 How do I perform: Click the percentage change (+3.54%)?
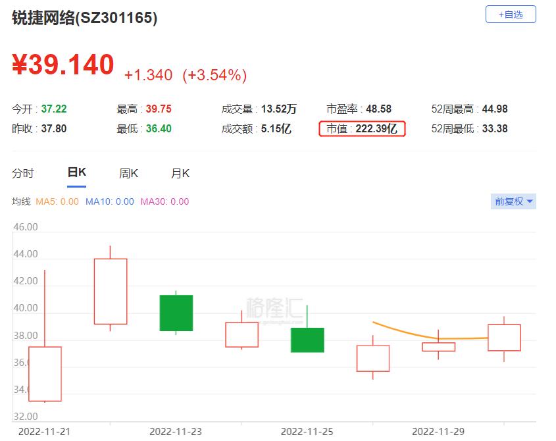[x=215, y=75]
